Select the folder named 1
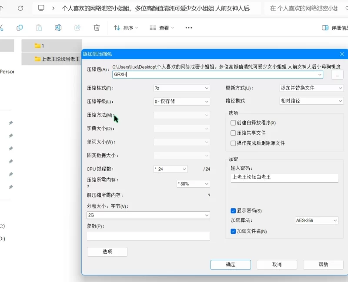This screenshot has height=282, width=348. (52, 46)
